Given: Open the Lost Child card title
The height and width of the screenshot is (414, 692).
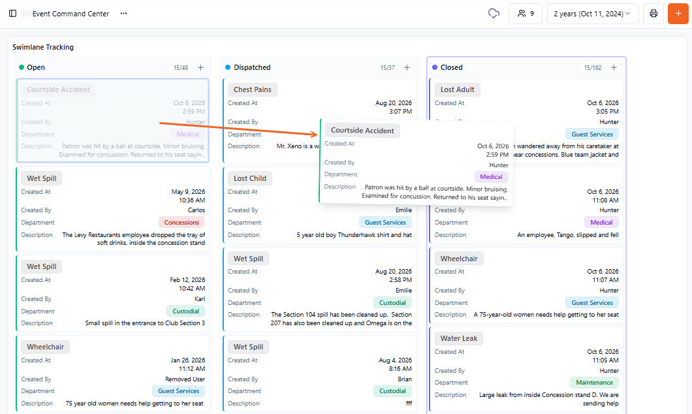Looking at the screenshot, I should 250,178.
